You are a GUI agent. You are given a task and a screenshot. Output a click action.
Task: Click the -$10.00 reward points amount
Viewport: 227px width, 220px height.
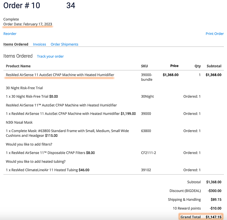[216, 208]
